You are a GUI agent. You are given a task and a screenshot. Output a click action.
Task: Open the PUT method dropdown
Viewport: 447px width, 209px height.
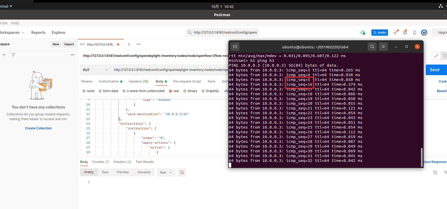96,70
